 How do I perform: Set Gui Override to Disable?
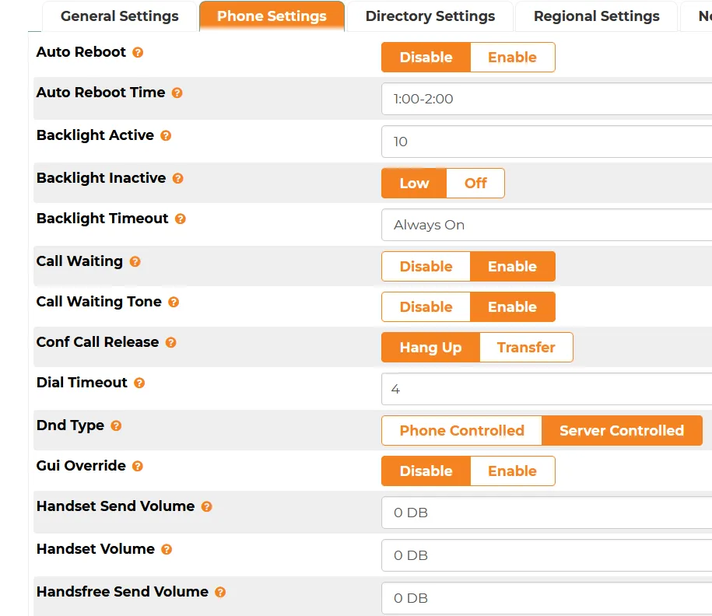pyautogui.click(x=426, y=471)
